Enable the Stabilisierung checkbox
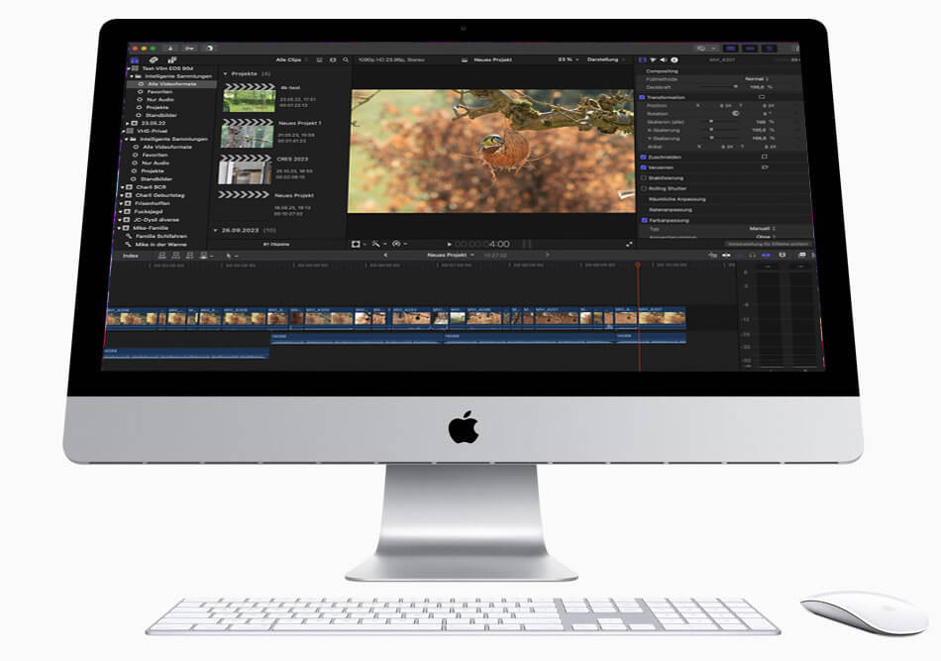The width and height of the screenshot is (941, 661). point(643,177)
